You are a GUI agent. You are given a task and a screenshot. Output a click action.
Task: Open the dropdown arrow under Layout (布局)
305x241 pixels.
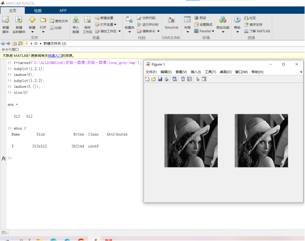click(x=188, y=32)
